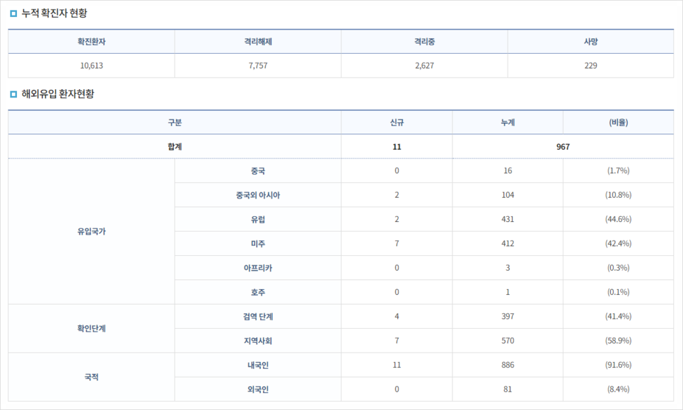Click the new cases '0' in 중국 row
Image resolution: width=683 pixels, height=410 pixels.
click(x=397, y=171)
